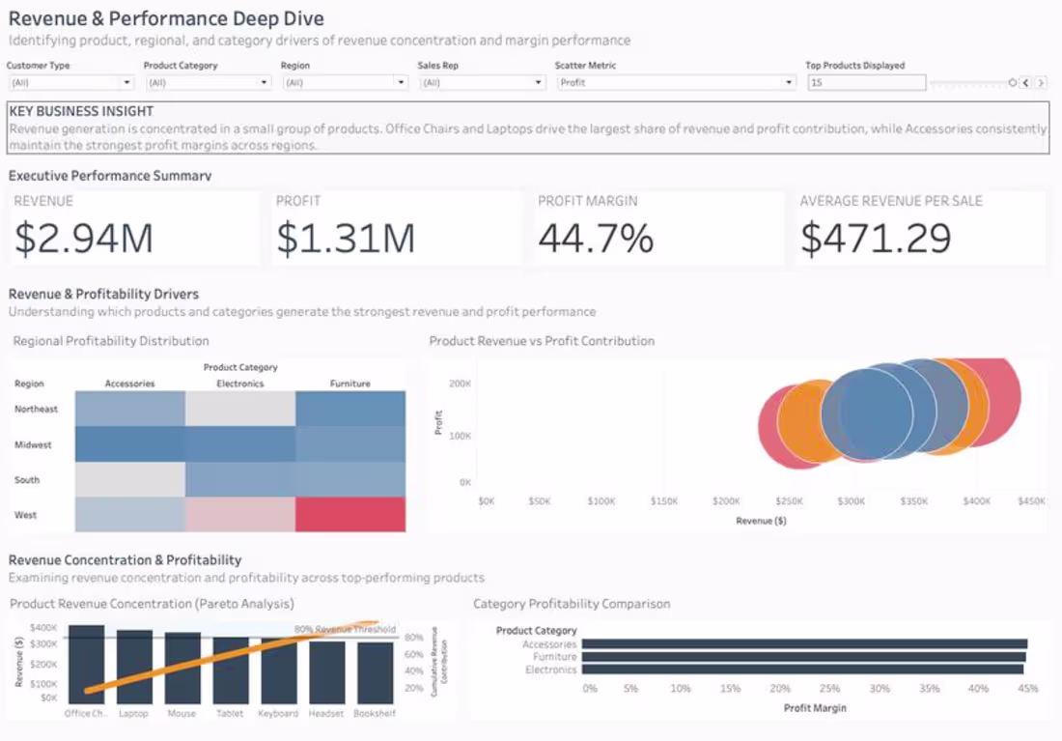Click the leftmost red bubble in scatter plot
Image resolution: width=1062 pixels, height=741 pixels.
(x=769, y=427)
